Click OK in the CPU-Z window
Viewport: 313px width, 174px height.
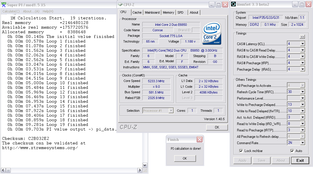point(217,127)
